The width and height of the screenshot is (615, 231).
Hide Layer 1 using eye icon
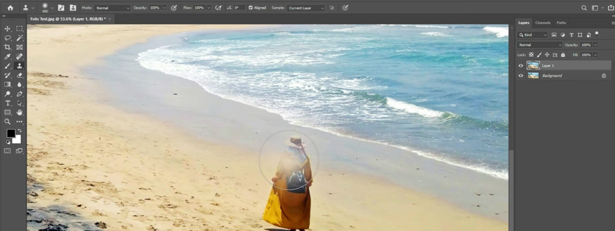(x=521, y=65)
